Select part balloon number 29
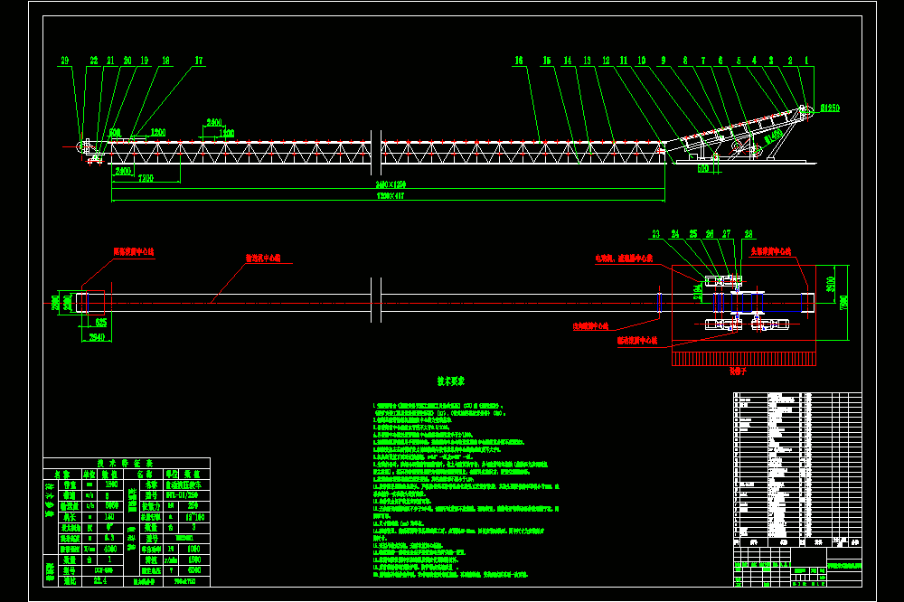Image resolution: width=904 pixels, height=602 pixels. click(65, 61)
